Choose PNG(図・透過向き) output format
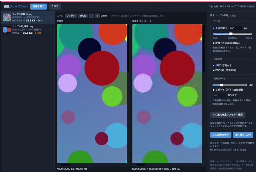 (x=213, y=70)
